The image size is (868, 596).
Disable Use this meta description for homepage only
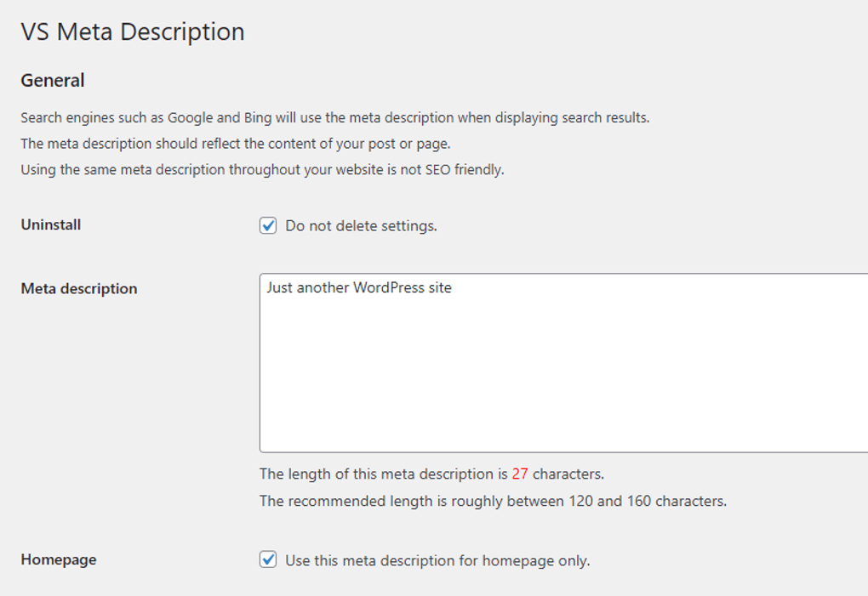(x=269, y=560)
